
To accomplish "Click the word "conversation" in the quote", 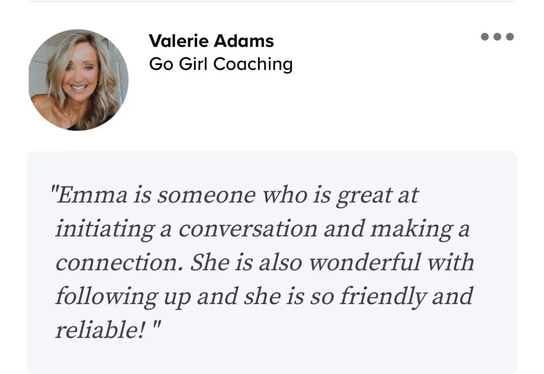I will click(x=248, y=229).
